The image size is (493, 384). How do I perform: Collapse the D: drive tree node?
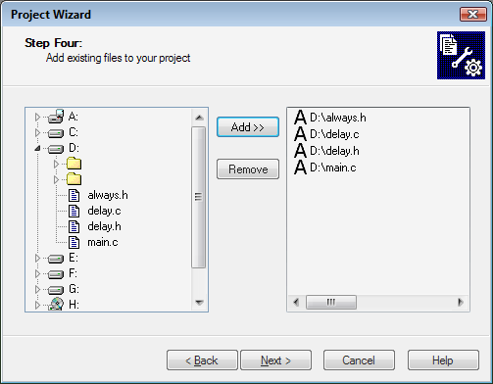(37, 149)
